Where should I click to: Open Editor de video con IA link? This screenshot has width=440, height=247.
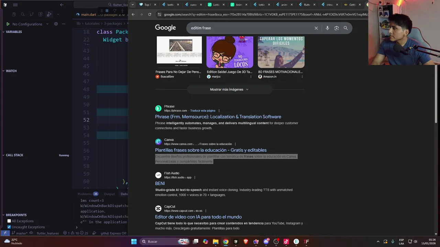pyautogui.click(x=198, y=217)
